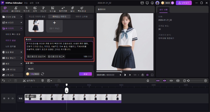Open the Text (텍스트) tool
210x112 pixels.
point(27,9)
